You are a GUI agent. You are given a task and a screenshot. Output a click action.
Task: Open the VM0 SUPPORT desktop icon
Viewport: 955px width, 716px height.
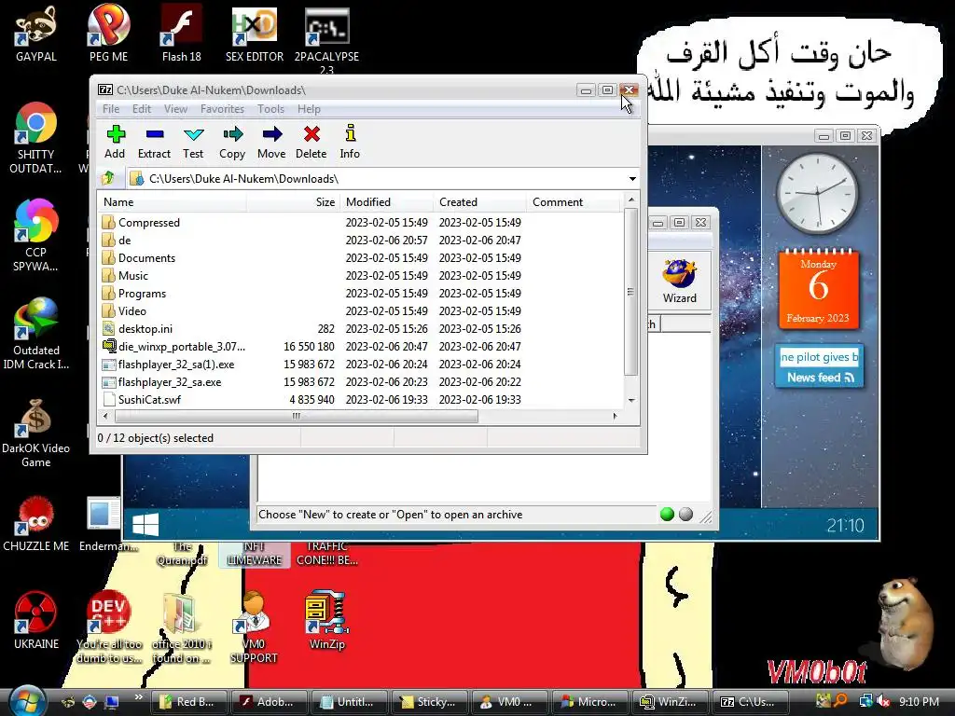[254, 627]
